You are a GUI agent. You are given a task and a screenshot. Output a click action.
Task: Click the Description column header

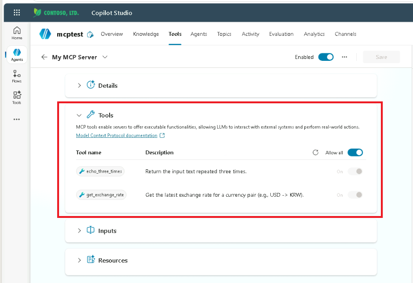coord(159,152)
